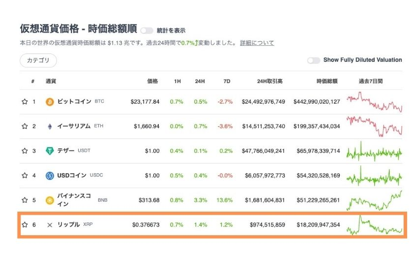This screenshot has width=413, height=275.
Task: Click Ethereum market cap $199,357,434,034
Action: pos(317,126)
